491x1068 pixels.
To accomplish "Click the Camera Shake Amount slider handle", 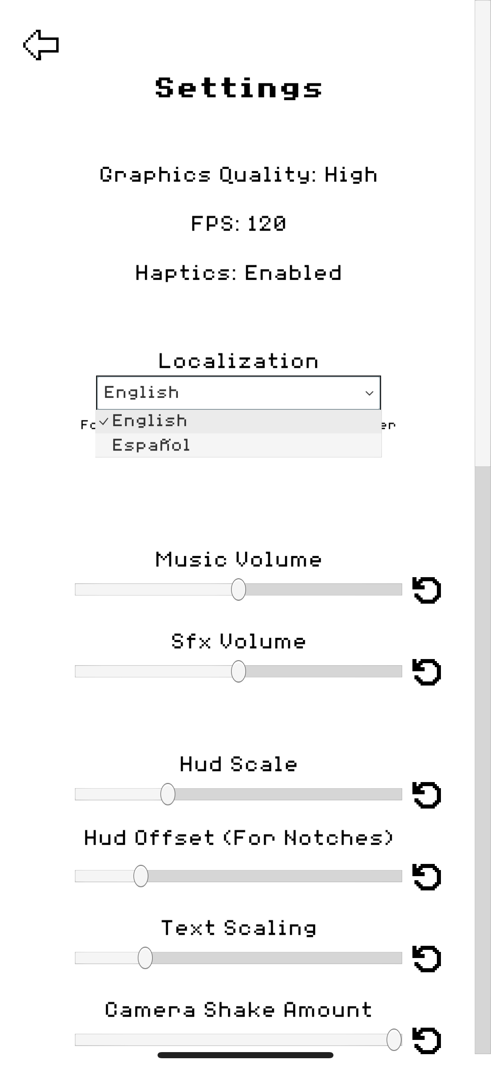I will click(x=394, y=1039).
